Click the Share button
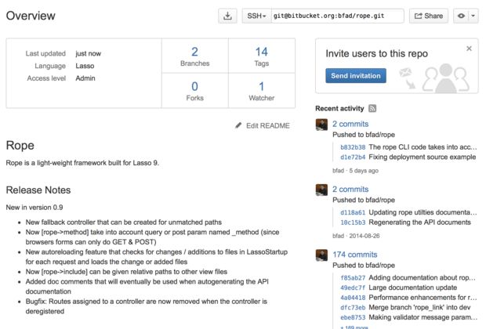 (x=428, y=16)
